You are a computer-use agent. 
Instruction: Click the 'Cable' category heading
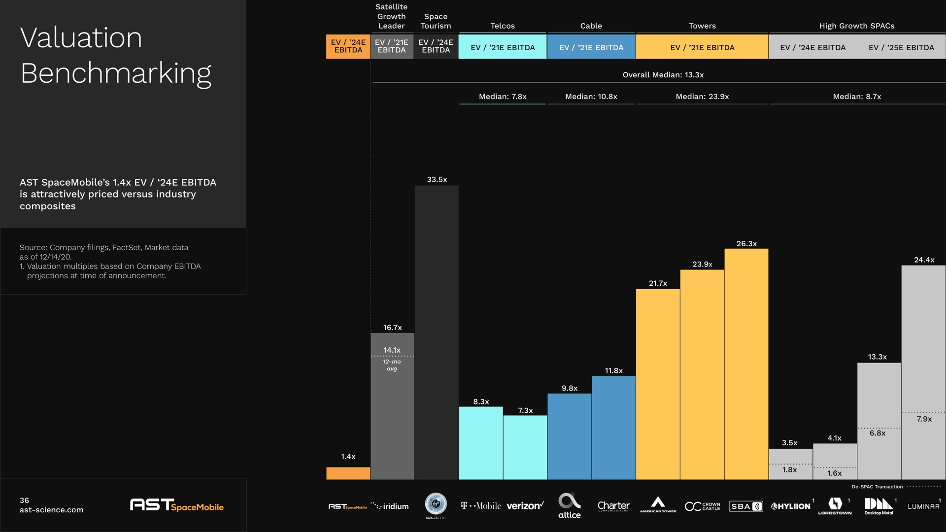[x=591, y=26]
